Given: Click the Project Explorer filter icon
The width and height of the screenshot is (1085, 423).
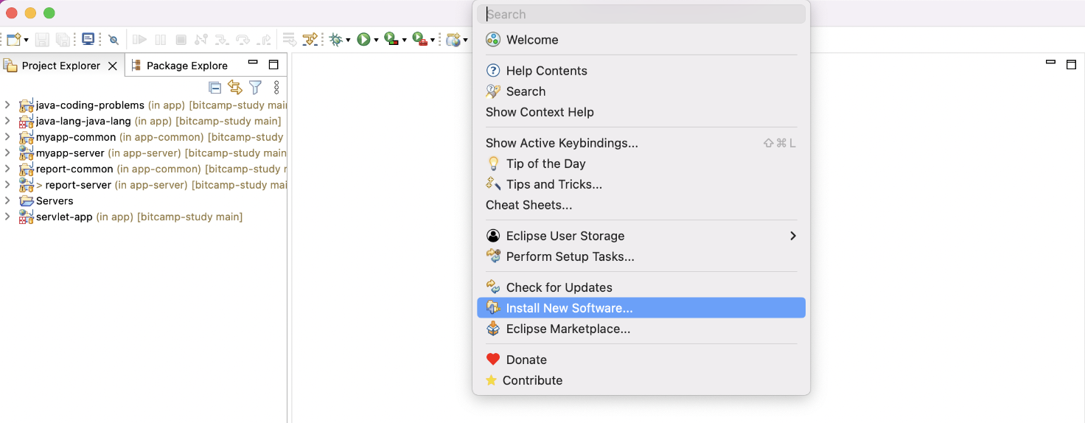Looking at the screenshot, I should tap(256, 88).
